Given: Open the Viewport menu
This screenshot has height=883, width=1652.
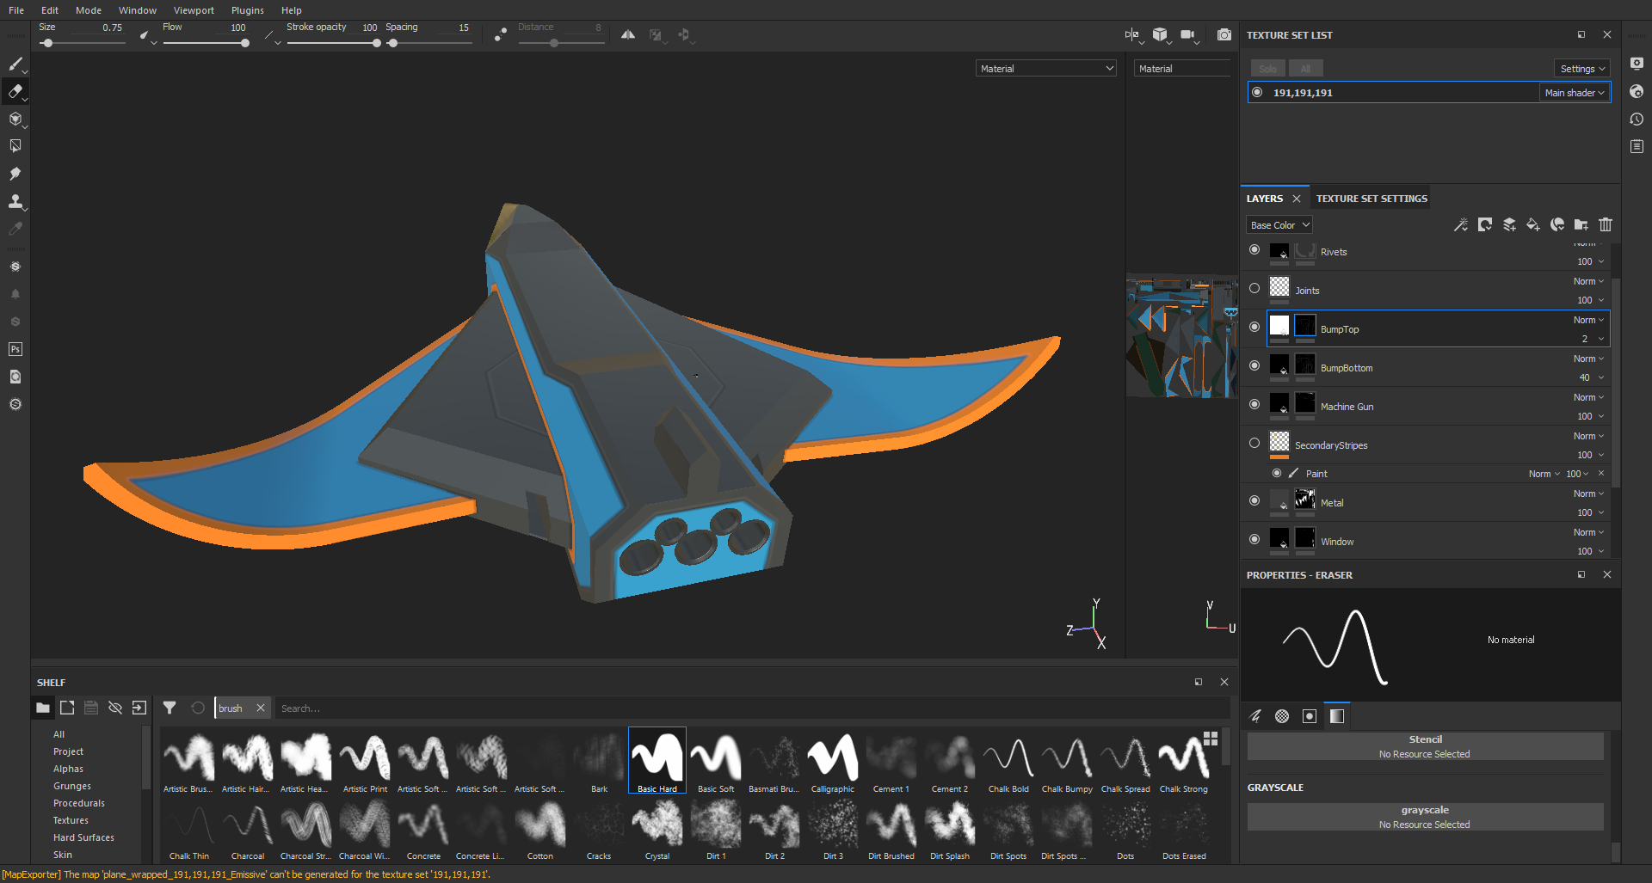Looking at the screenshot, I should [x=194, y=10].
